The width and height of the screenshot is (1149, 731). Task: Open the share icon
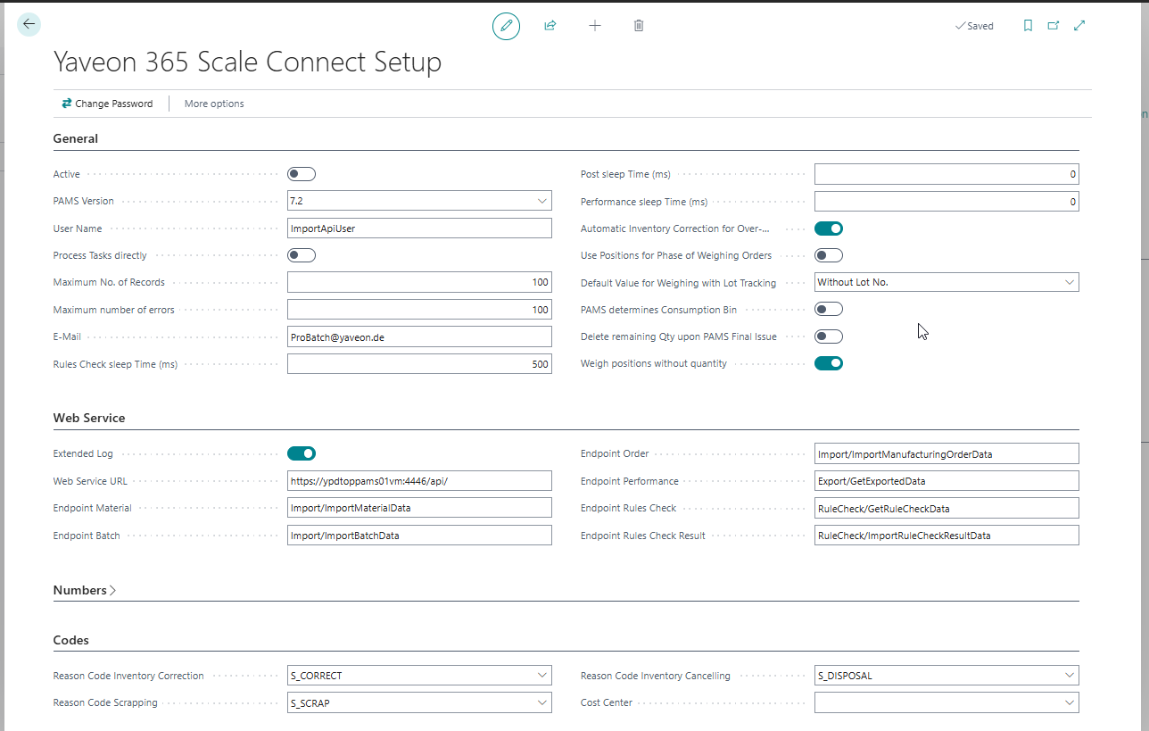(550, 26)
